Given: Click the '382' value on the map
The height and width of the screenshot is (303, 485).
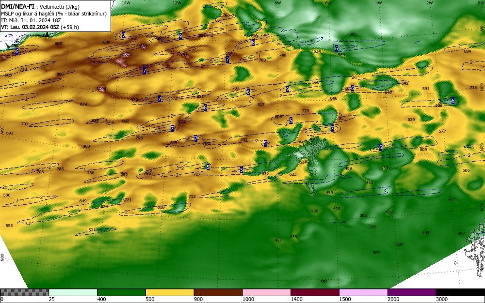Looking at the screenshot, I should click(x=376, y=253).
